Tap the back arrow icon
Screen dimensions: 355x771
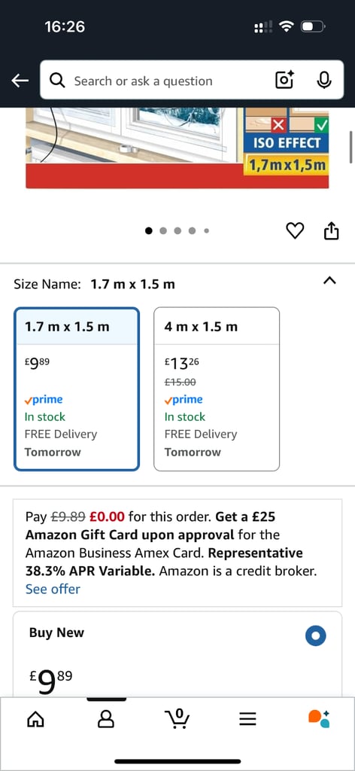20,81
